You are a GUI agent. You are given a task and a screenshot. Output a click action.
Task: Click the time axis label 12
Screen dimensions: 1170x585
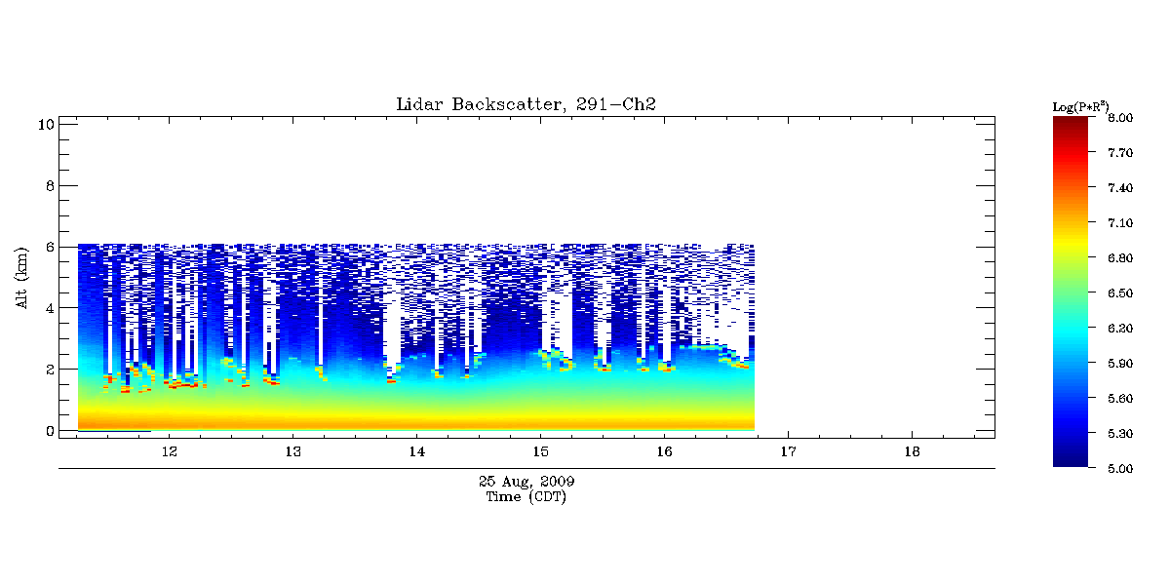tap(169, 452)
